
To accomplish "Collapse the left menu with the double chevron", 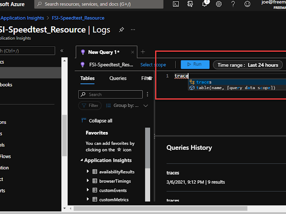I will 62,50.
